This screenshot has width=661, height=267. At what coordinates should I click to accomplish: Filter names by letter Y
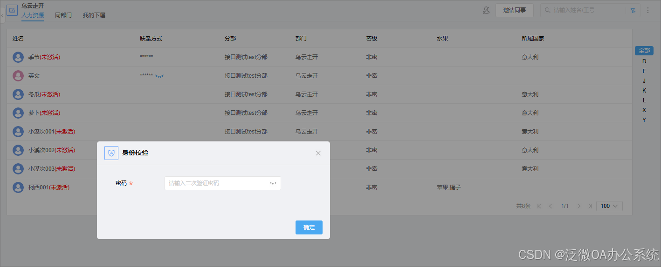[644, 120]
